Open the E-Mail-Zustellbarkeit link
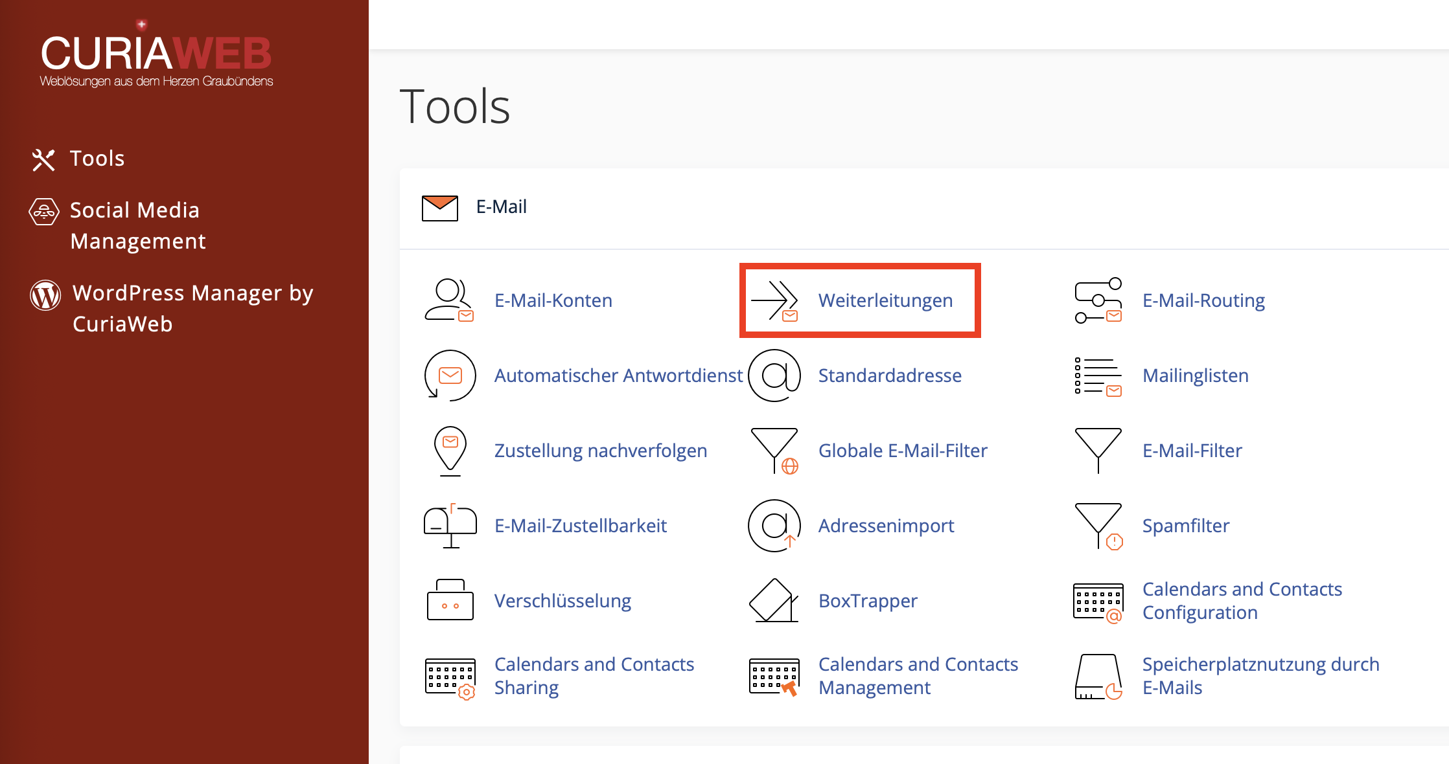 [x=581, y=526]
